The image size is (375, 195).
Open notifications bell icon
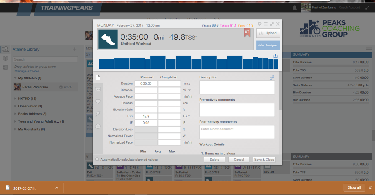pyautogui.click(x=295, y=8)
